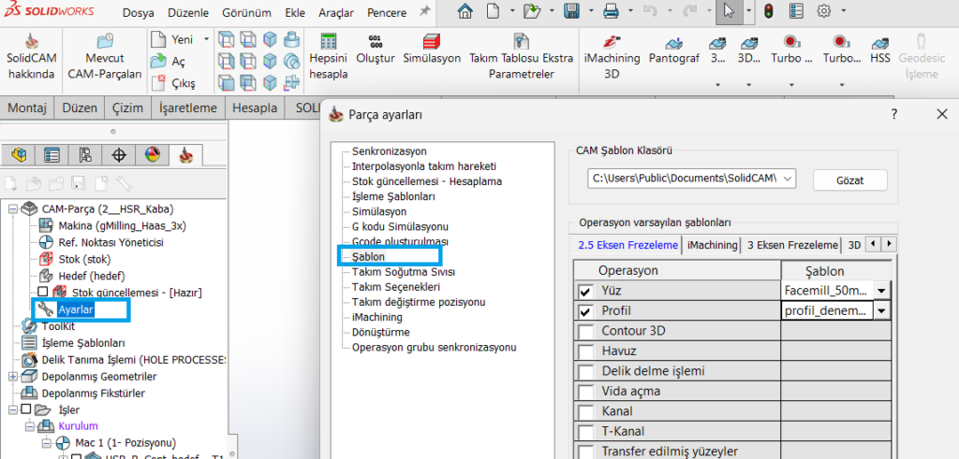
Task: Open the Simülasyon toolbar icon
Action: [432, 43]
